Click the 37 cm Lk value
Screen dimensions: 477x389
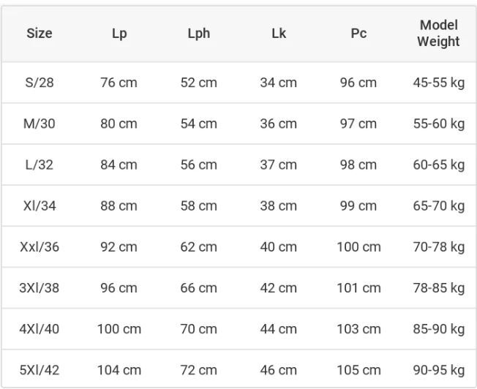278,165
